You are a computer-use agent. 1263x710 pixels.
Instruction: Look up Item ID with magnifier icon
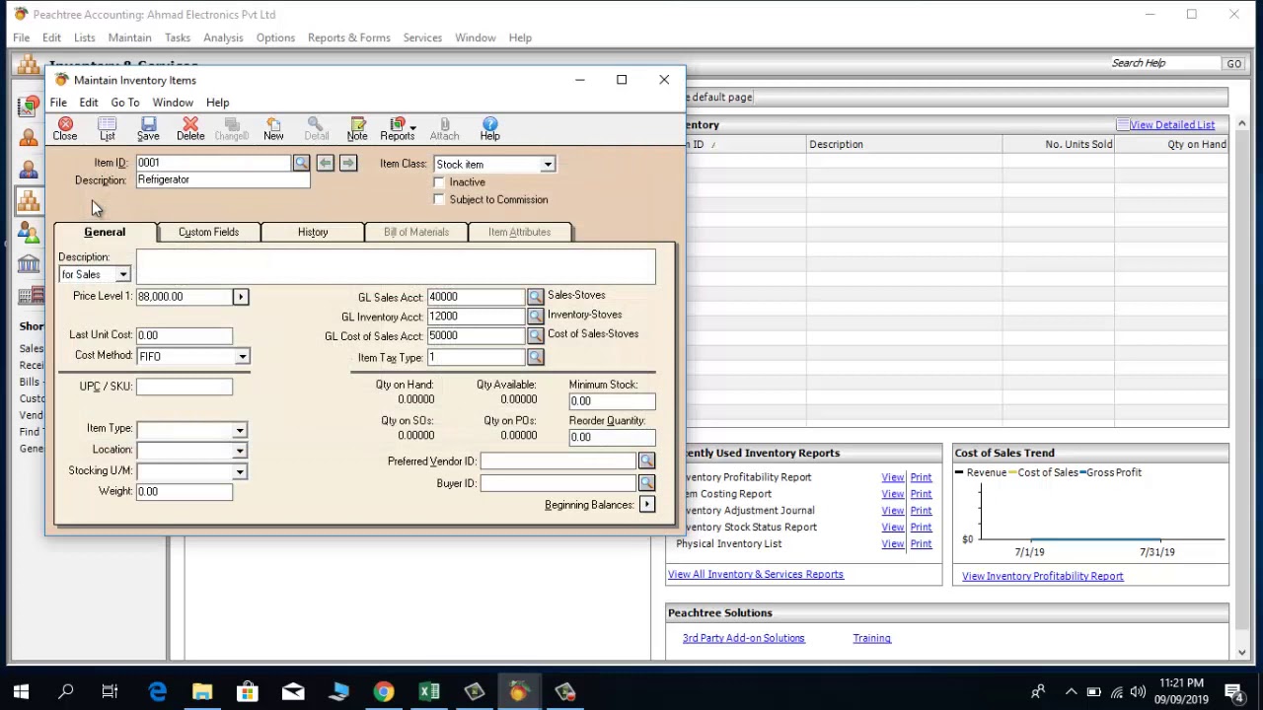[301, 163]
